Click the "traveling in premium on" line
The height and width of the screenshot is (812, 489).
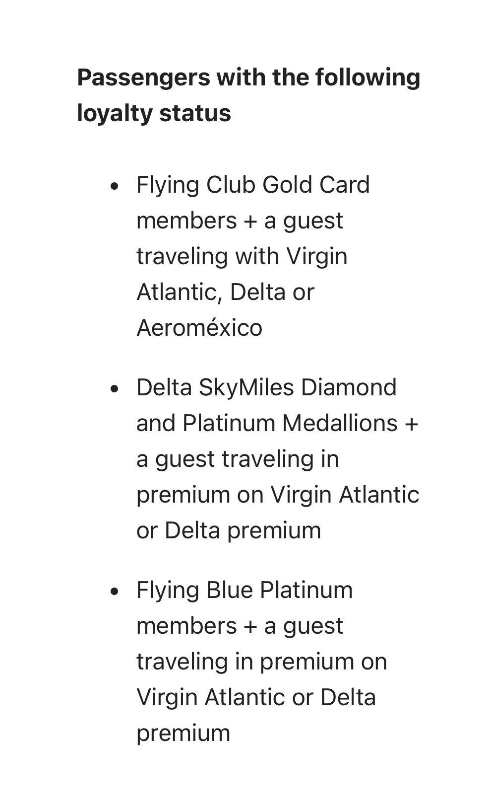261,662
